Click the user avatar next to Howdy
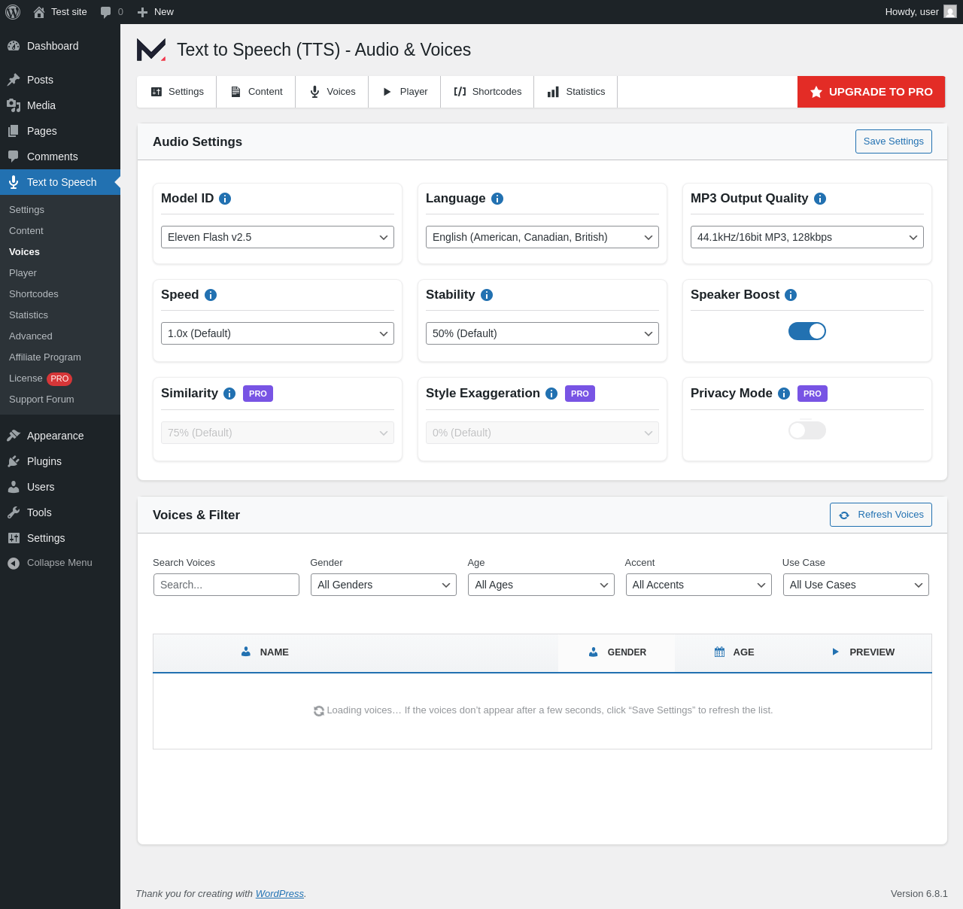The width and height of the screenshot is (963, 909). [x=950, y=12]
